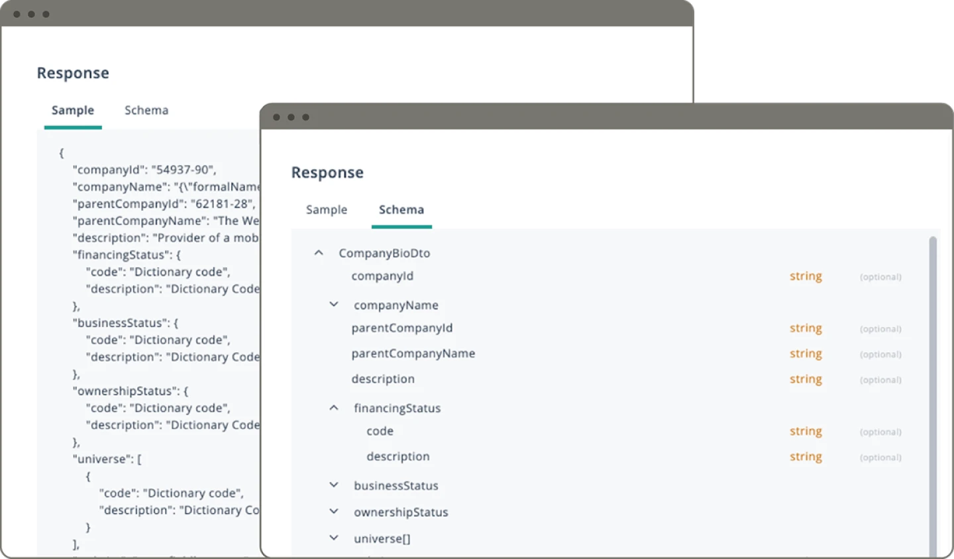The height and width of the screenshot is (559, 954).
Task: Click the businessStatus label
Action: pos(396,485)
